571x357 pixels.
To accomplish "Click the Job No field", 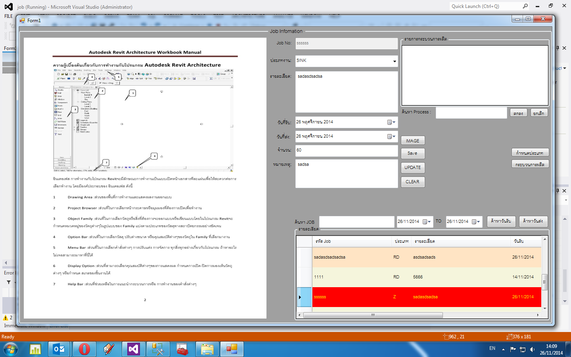I will (347, 44).
